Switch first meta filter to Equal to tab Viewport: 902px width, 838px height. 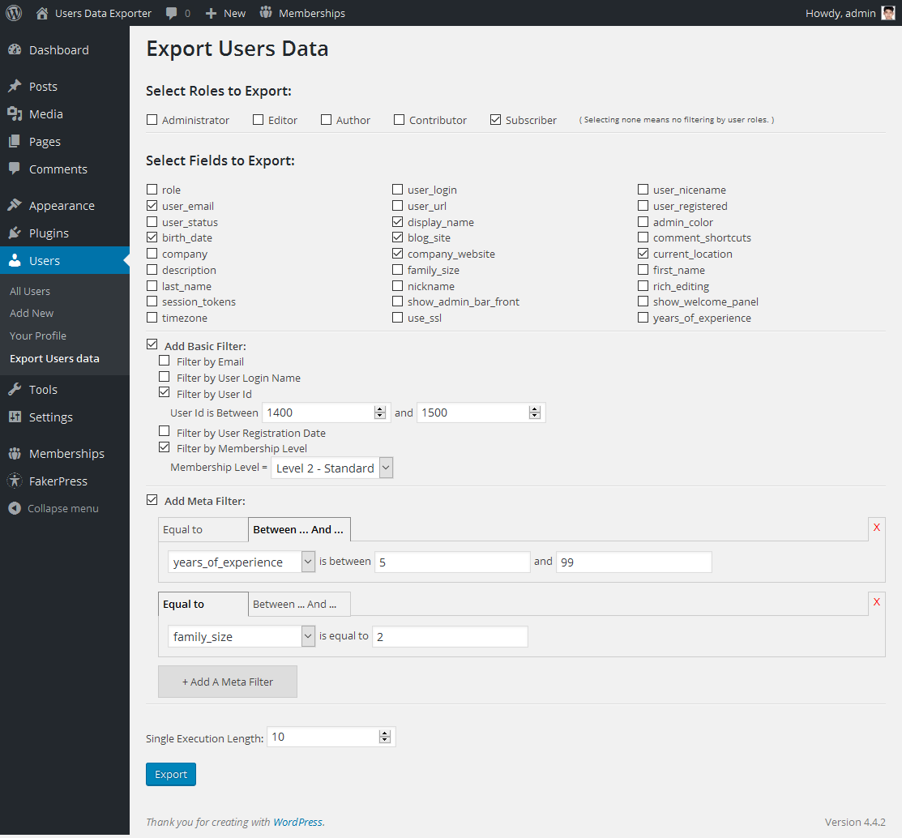point(203,530)
